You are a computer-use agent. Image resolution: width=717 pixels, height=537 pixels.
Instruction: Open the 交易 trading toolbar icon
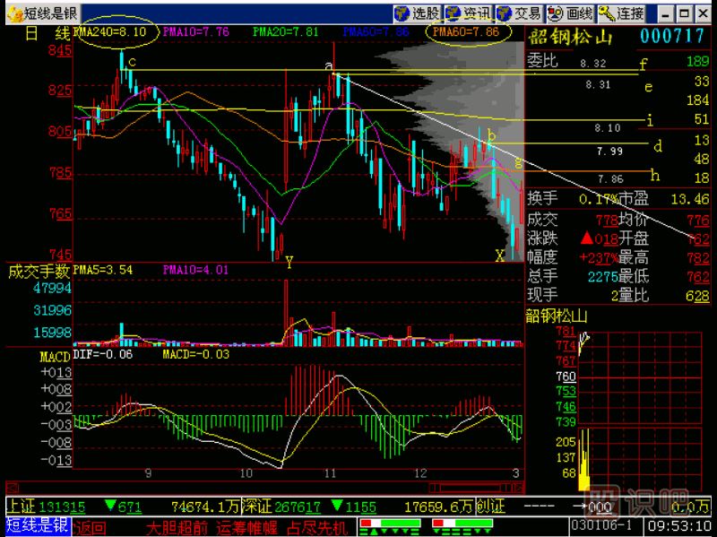pyautogui.click(x=520, y=13)
